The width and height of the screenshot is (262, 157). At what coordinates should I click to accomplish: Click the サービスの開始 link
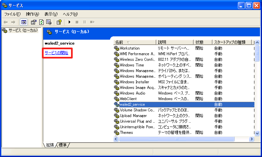[56, 53]
